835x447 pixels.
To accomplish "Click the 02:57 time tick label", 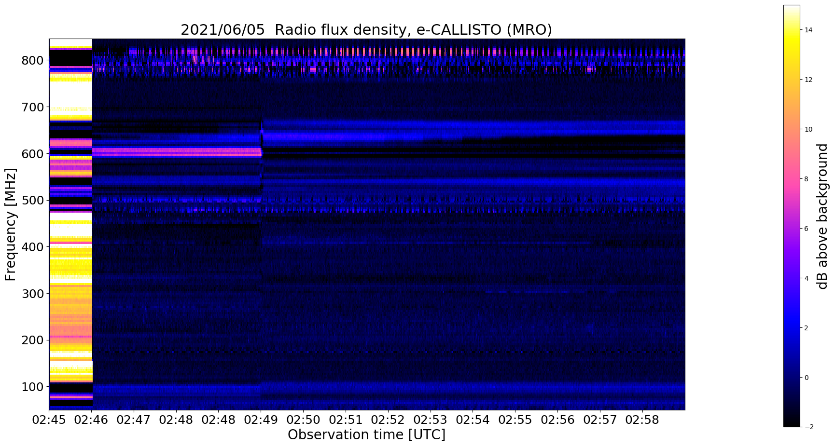I will click(x=600, y=420).
